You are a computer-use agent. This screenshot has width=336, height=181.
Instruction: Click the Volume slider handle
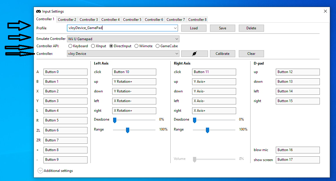[194, 160]
